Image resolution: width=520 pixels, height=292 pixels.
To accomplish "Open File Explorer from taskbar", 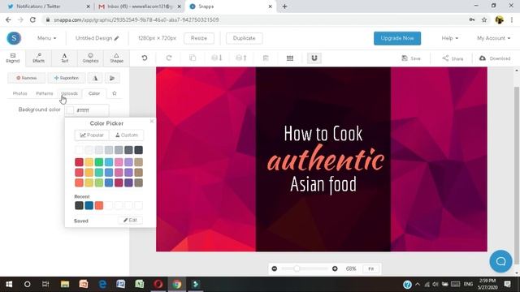I will (65, 284).
